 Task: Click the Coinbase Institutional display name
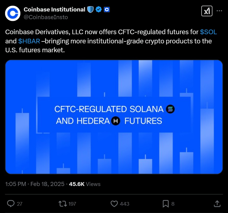(54, 10)
